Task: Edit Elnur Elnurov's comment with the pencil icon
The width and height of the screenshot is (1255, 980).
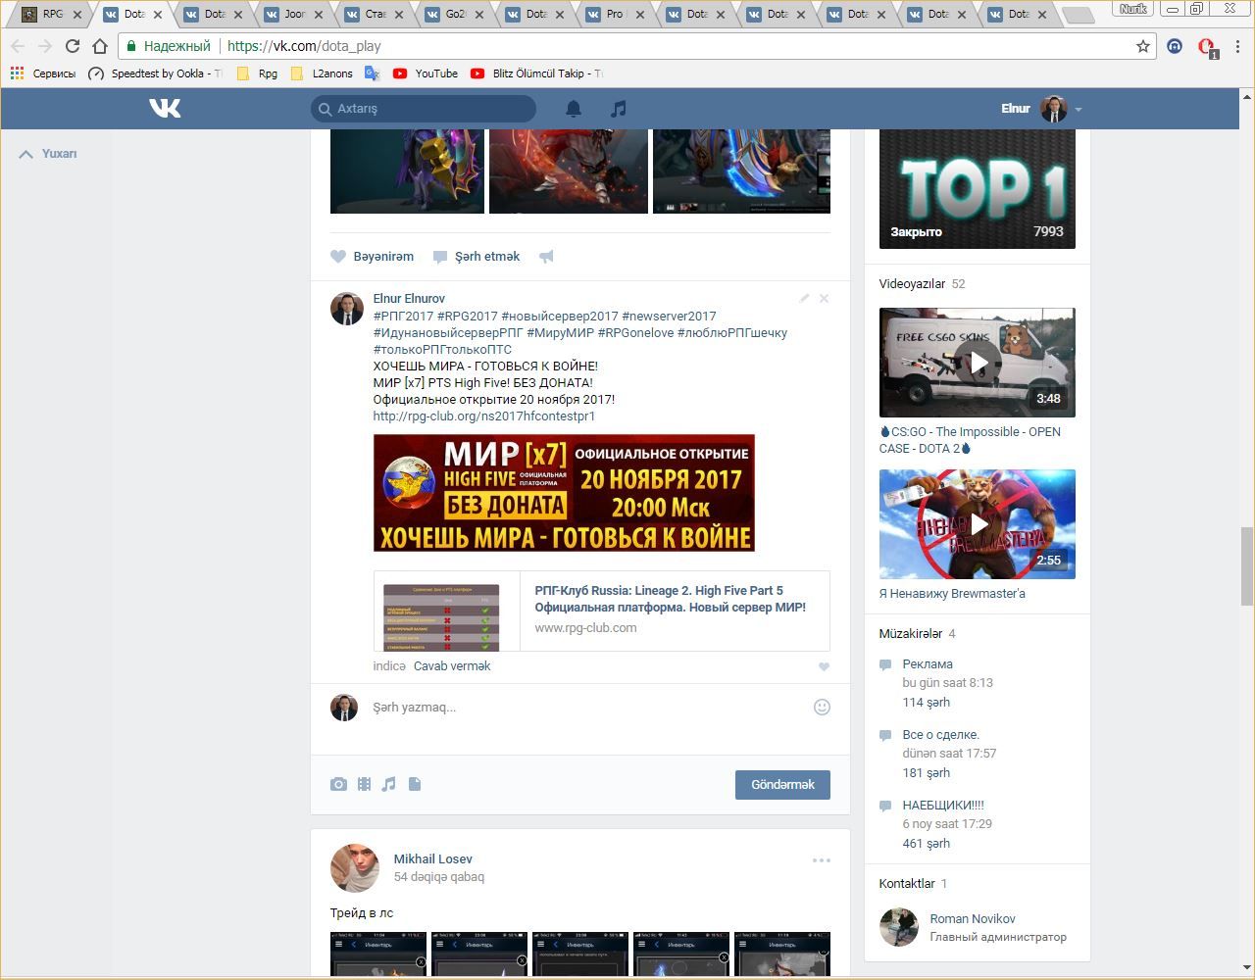Action: (804, 298)
